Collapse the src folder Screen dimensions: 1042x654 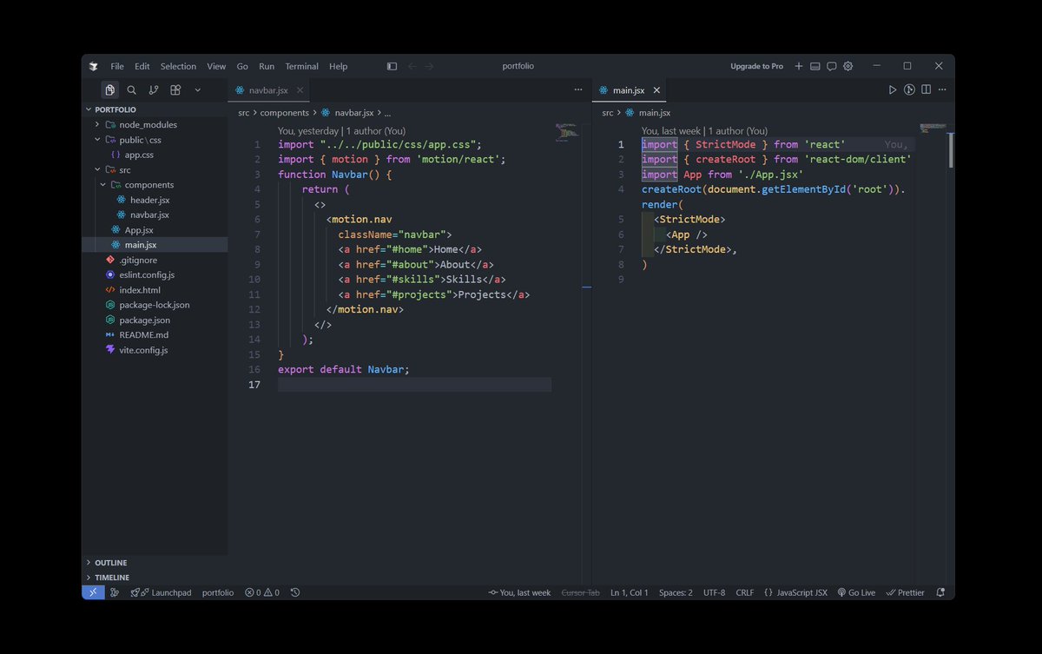click(x=155, y=169)
